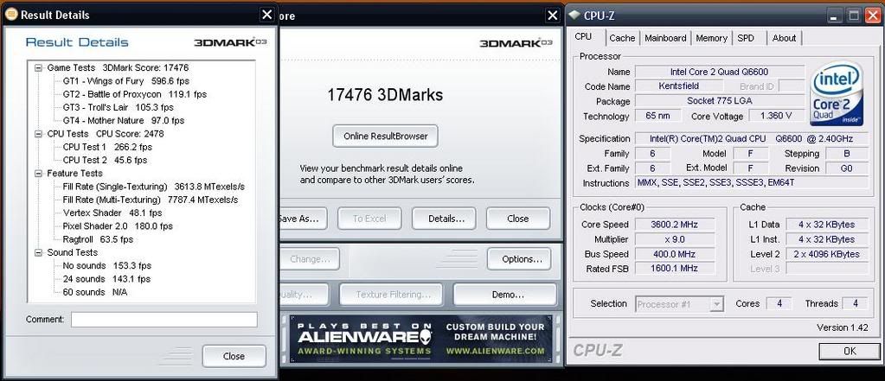Select GT1 - Wings of Fury row
The width and height of the screenshot is (885, 381).
click(x=125, y=81)
